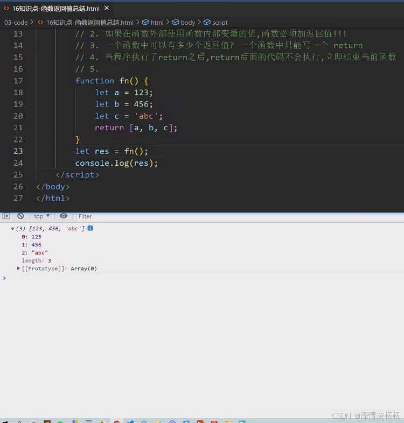
Task: Click the closing </script> tag
Action: coord(78,175)
